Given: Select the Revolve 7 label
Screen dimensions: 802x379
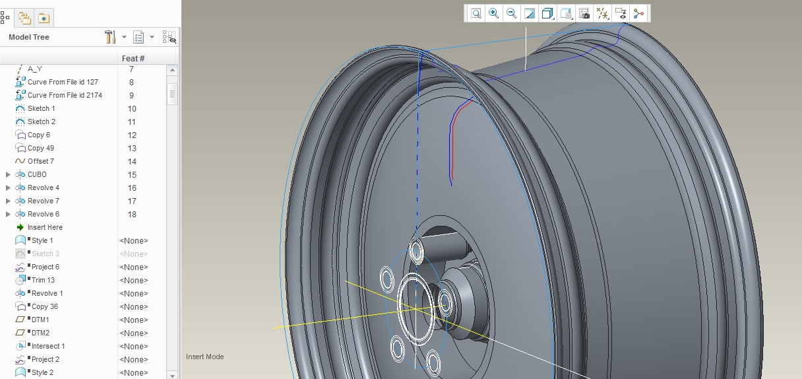Looking at the screenshot, I should pos(44,201).
